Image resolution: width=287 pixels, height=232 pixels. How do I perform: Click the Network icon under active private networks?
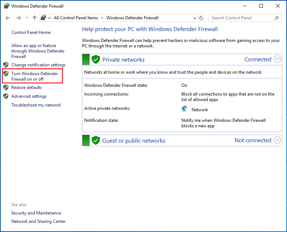coord(184,108)
